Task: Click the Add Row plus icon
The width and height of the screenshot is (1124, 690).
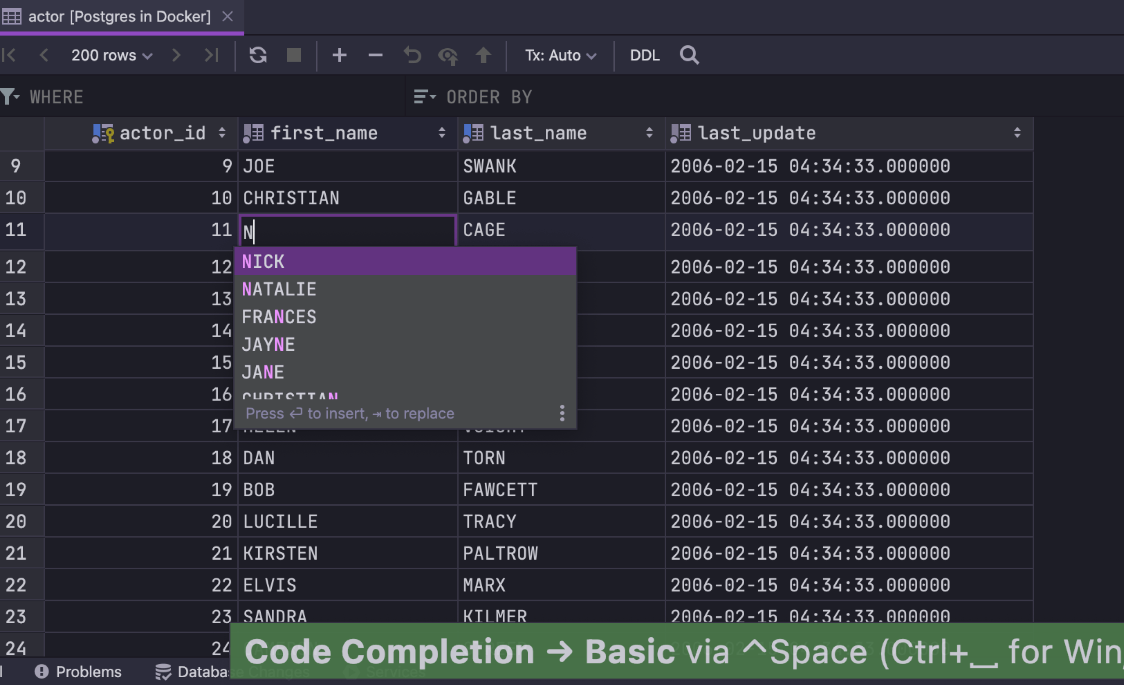Action: tap(339, 55)
